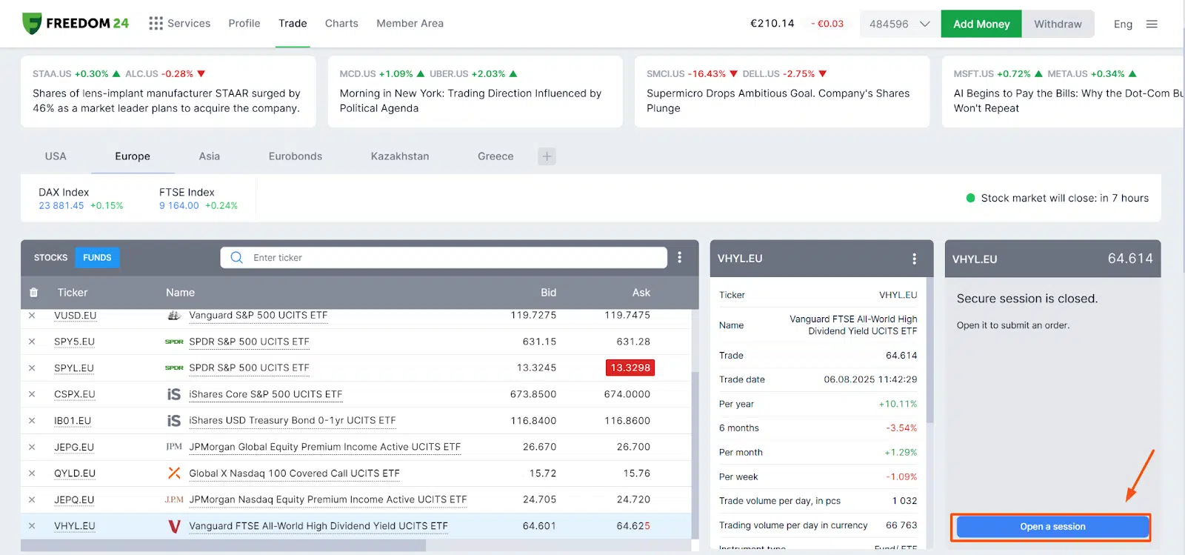
Task: Click the trash icon in table header
Action: pos(33,293)
